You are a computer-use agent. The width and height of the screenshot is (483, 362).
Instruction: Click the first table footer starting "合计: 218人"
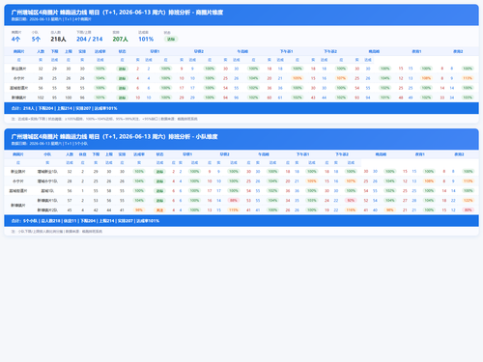click(241, 108)
